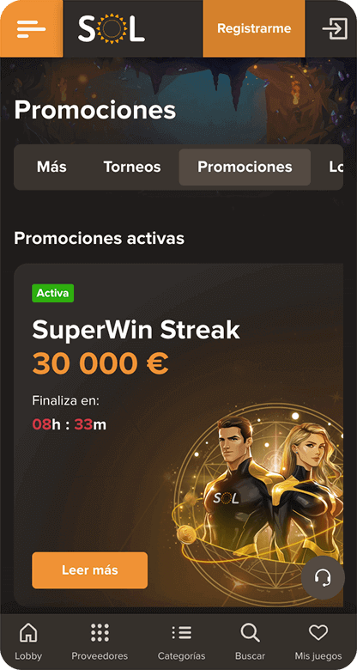
Task: Select the partially visible Lo tab
Action: 336,167
